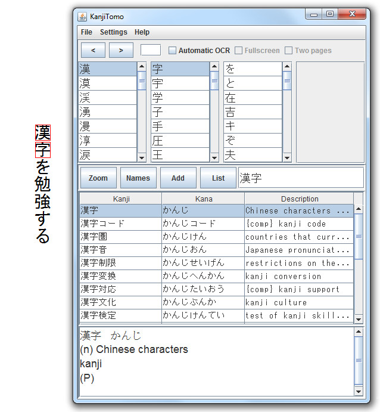Screen dimensions: 380x412
Task: Select candidate 手 in second character list
Action: click(180, 126)
